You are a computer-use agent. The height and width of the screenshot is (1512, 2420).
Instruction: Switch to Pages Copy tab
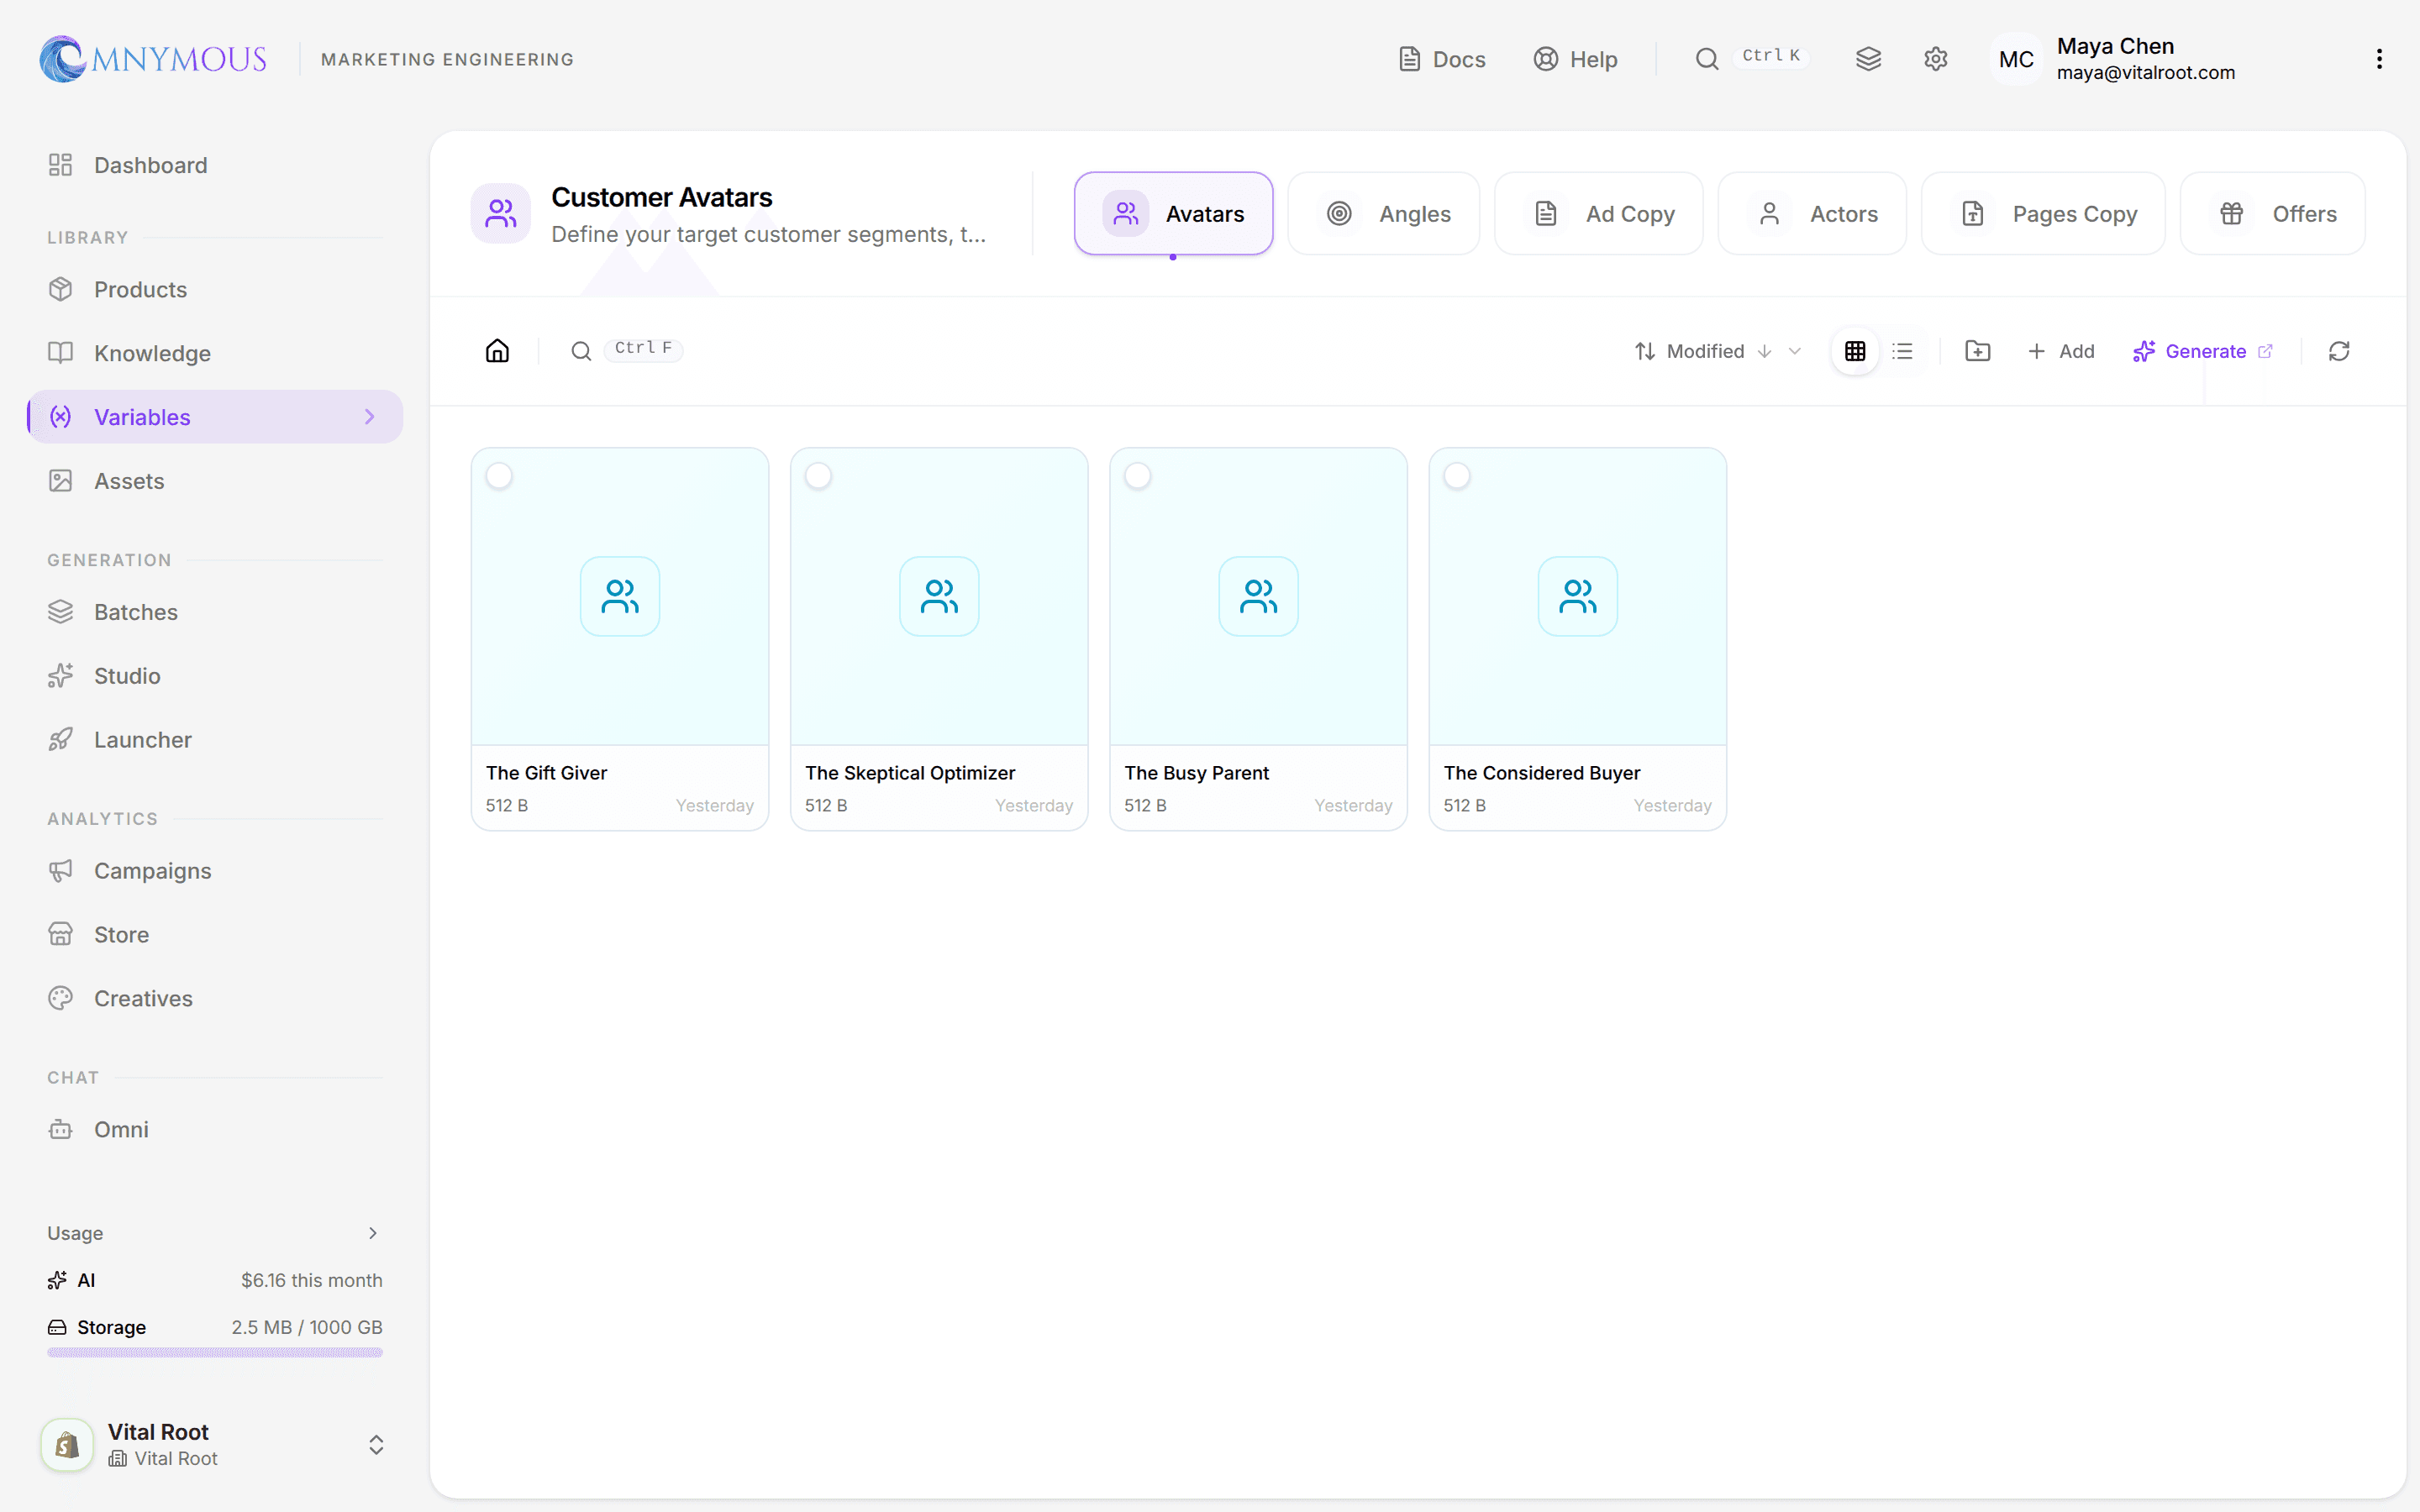(2043, 213)
